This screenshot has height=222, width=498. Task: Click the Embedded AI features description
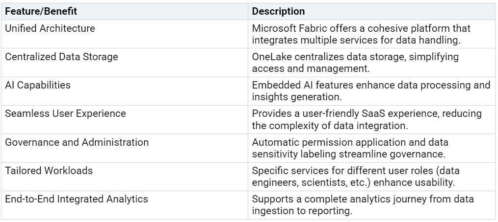pyautogui.click(x=371, y=91)
